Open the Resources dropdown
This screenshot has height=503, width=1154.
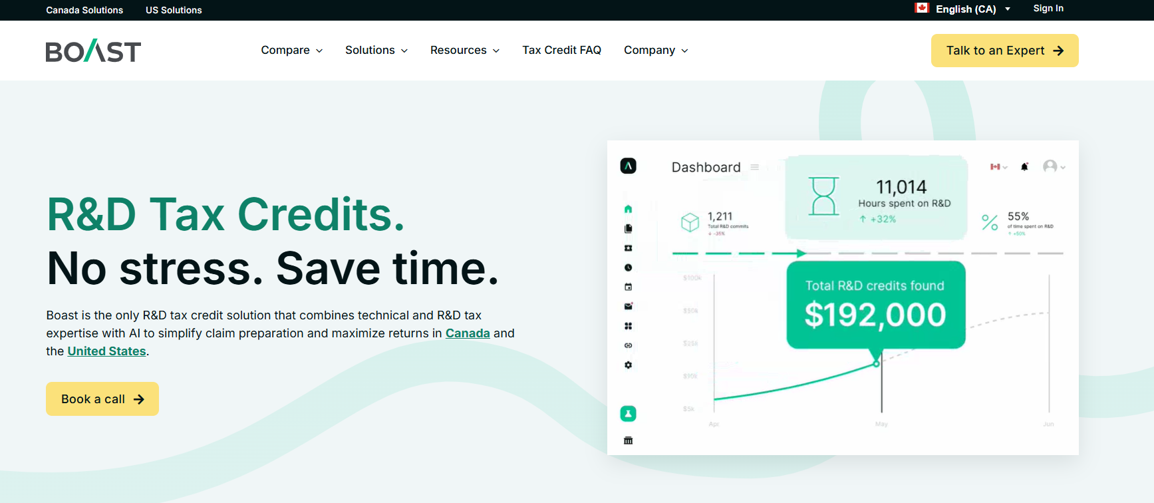(x=465, y=50)
